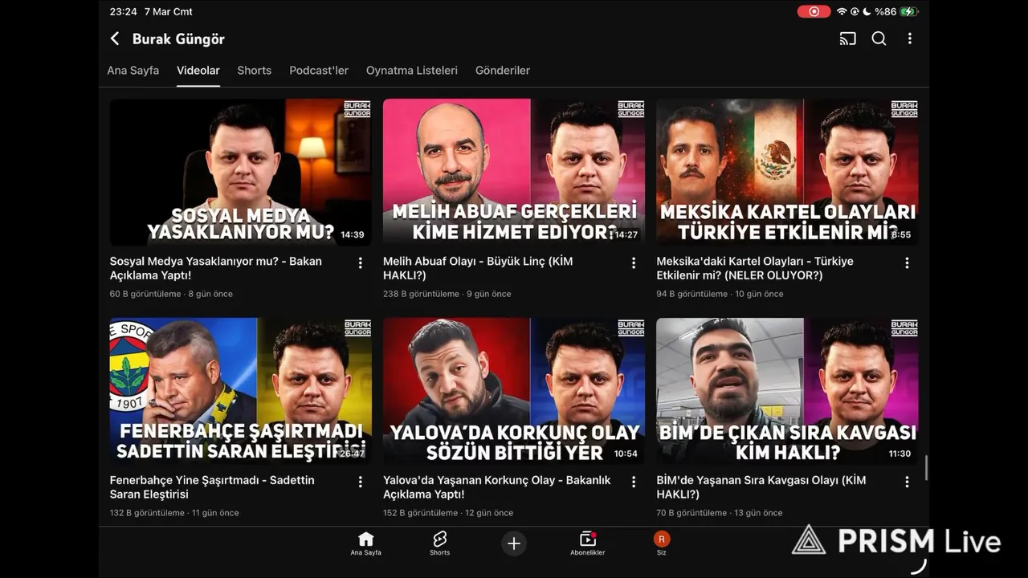Viewport: 1028px width, 578px height.
Task: Open title Melih Abuaf Olayı - Büyük Linç
Action: (478, 268)
